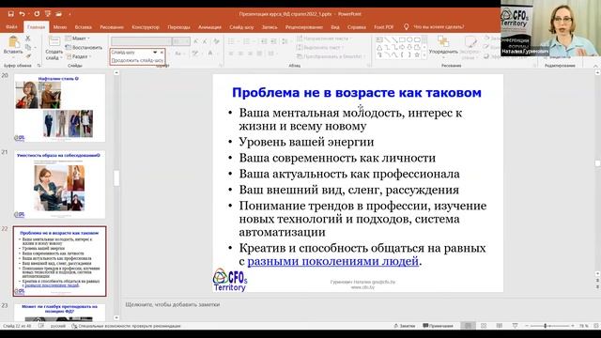The image size is (601, 338).
Task: Click the Восстановить reset slide button
Action: (x=84, y=48)
